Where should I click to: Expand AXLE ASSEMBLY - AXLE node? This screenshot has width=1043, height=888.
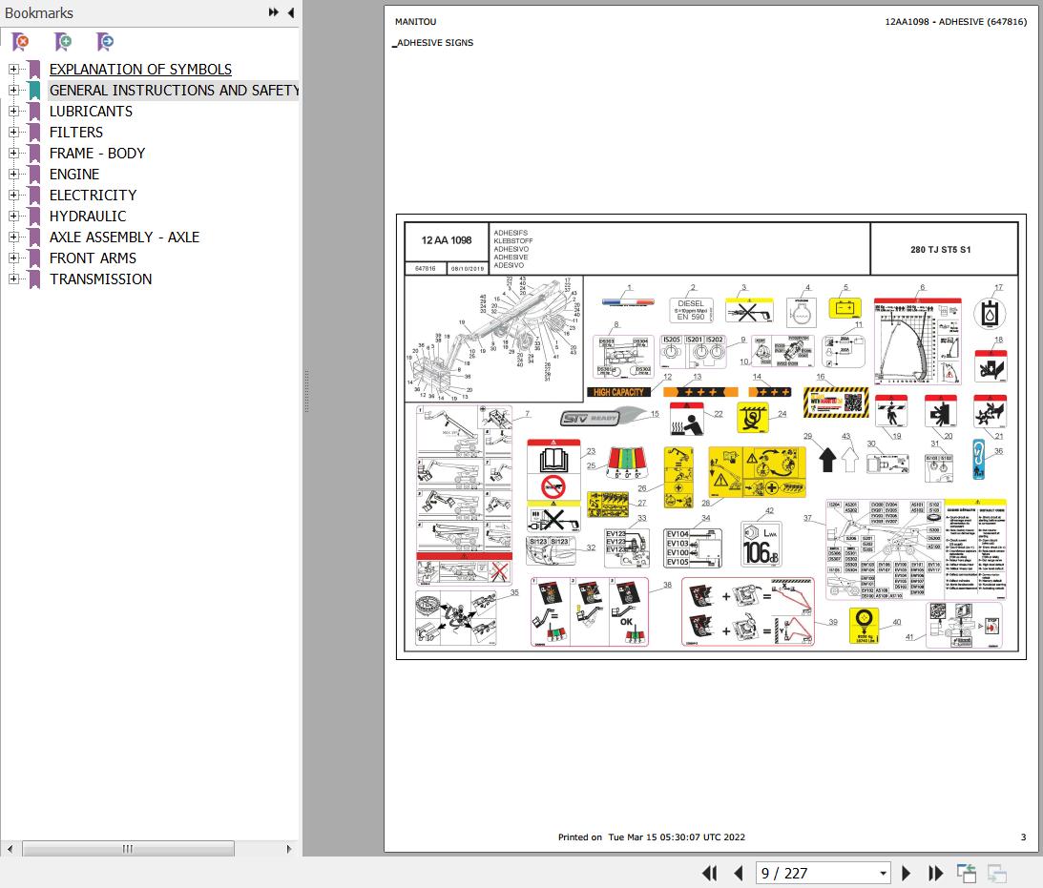pyautogui.click(x=13, y=237)
